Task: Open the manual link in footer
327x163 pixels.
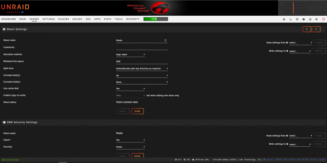Action: [x=270, y=160]
